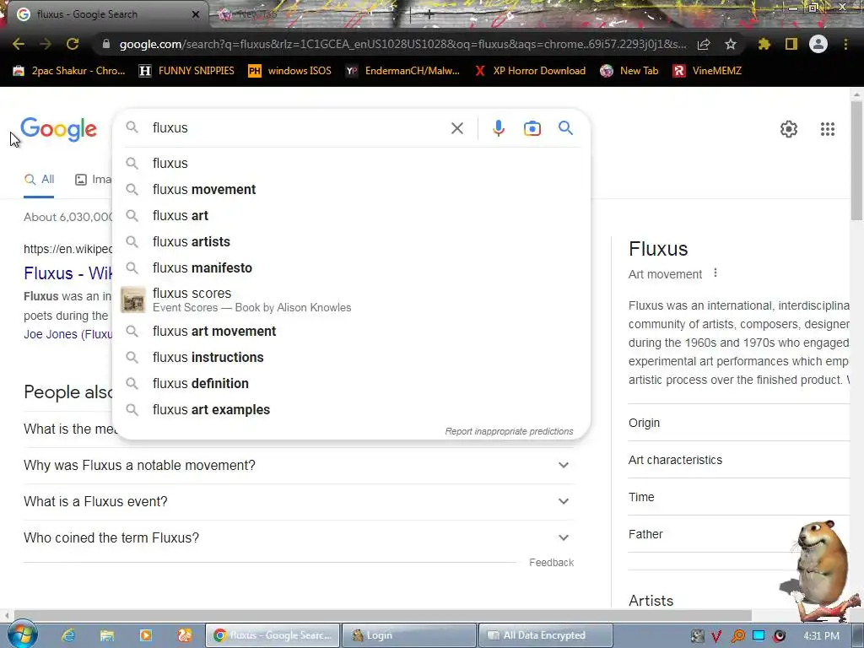Open more options dots beside Art movement
This screenshot has width=864, height=648.
point(715,273)
